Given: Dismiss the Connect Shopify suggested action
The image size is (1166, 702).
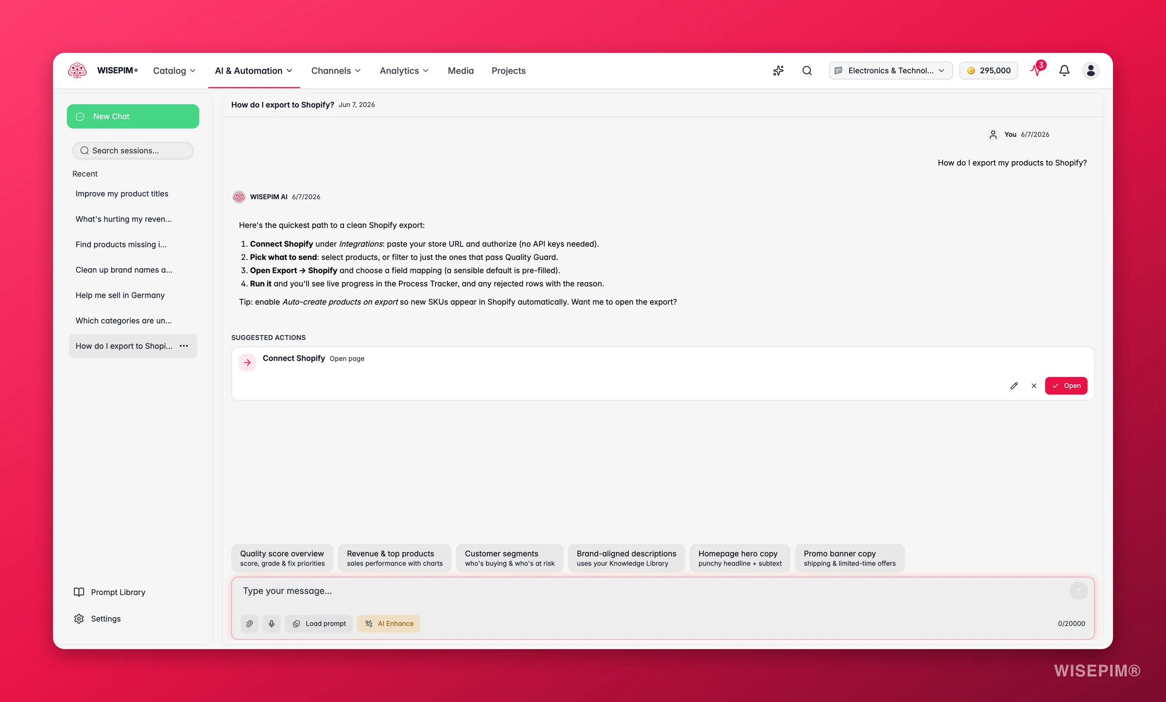Looking at the screenshot, I should pyautogui.click(x=1034, y=386).
